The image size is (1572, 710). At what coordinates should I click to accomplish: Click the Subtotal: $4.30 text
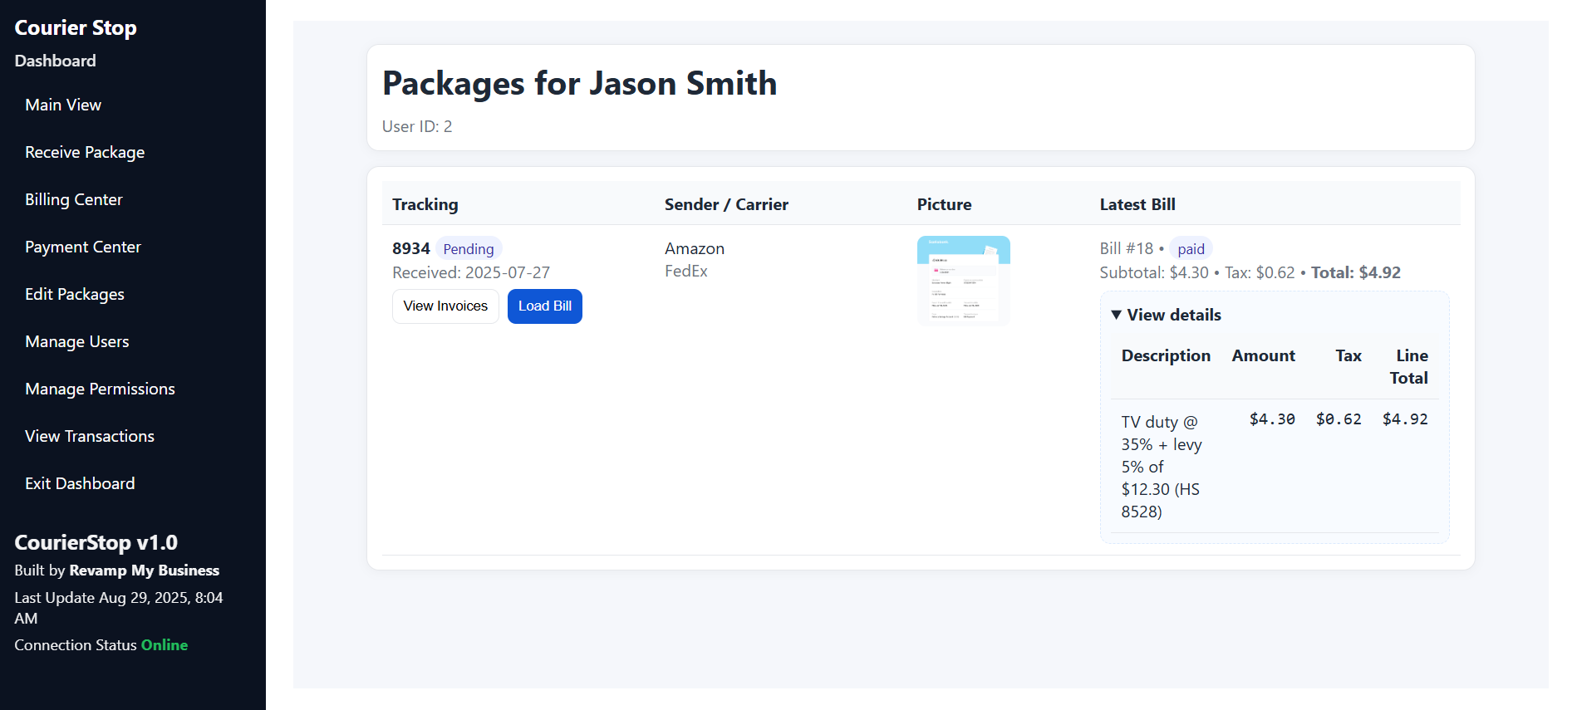[x=1154, y=272]
